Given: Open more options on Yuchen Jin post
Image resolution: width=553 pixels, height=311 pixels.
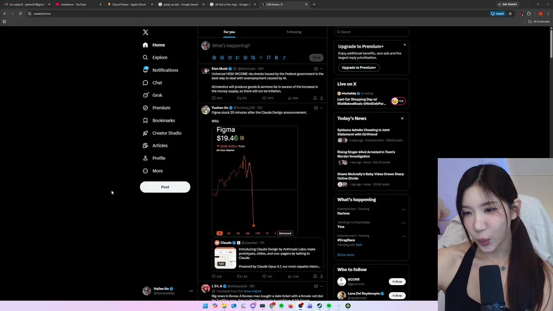Looking at the screenshot, I should tap(321, 108).
